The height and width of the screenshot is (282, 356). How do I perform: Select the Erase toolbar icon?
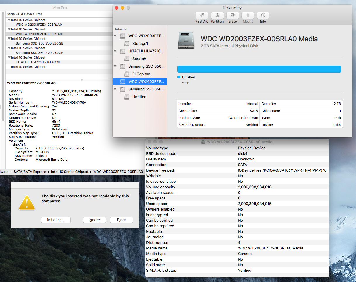[x=233, y=16]
